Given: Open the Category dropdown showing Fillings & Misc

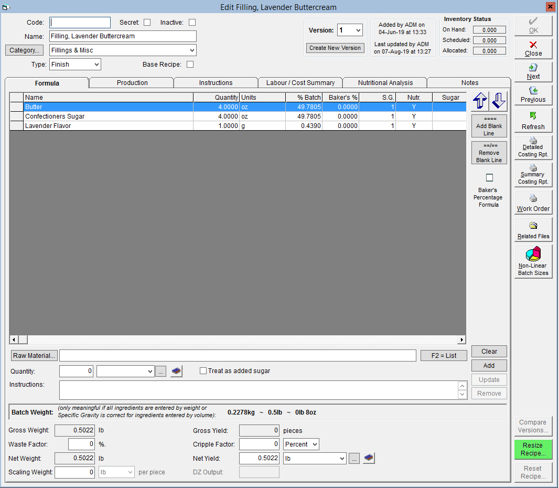Looking at the screenshot, I should pos(123,50).
